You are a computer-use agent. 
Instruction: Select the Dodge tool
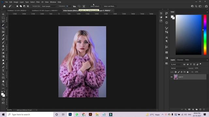[x=3, y=64]
